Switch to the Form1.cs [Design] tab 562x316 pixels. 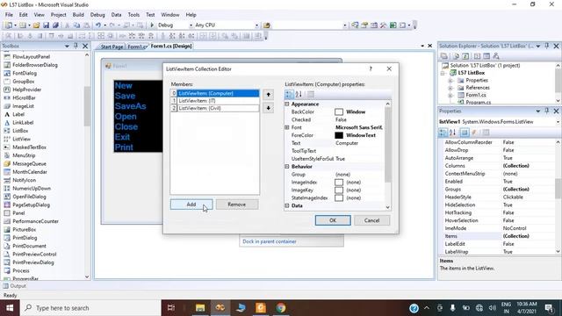coord(171,47)
